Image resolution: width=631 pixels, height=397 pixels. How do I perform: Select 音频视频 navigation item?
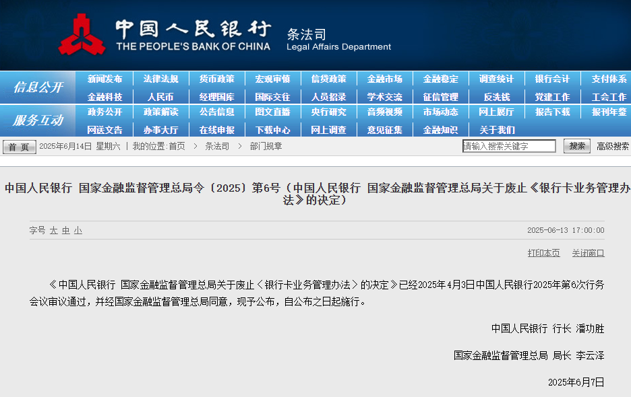coord(384,112)
